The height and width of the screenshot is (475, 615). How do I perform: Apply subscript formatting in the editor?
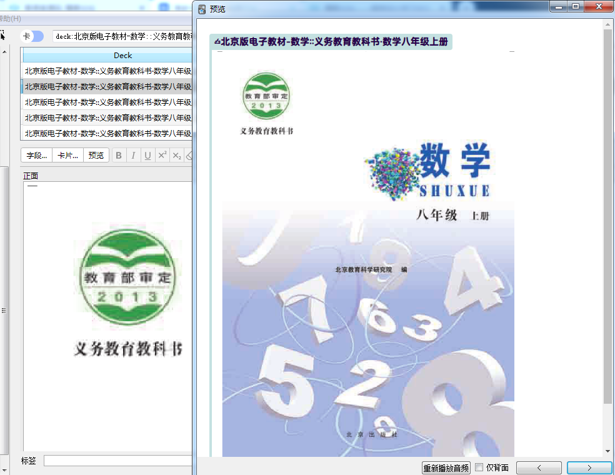177,156
